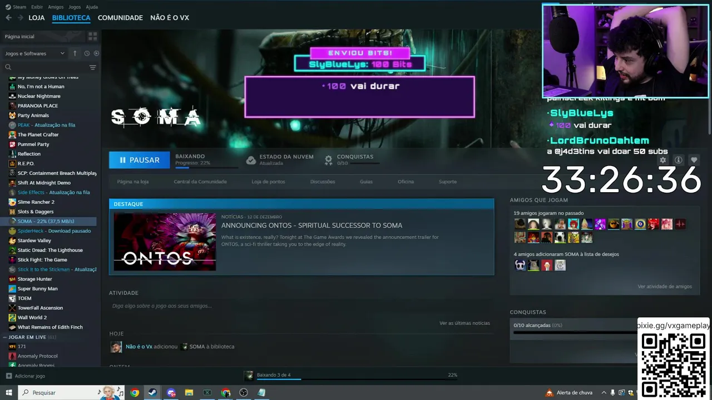712x400 pixels.
Task: Switch library to grid view icon
Action: pos(92,36)
